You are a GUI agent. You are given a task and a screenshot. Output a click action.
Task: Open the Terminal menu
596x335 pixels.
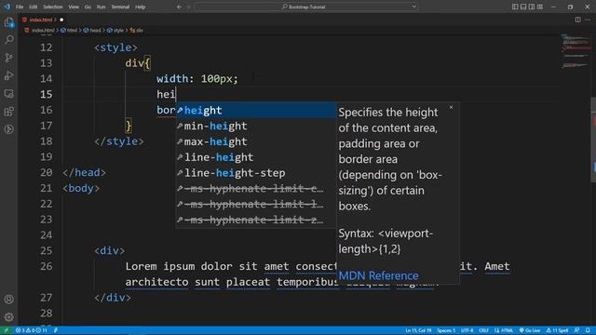pyautogui.click(x=120, y=7)
